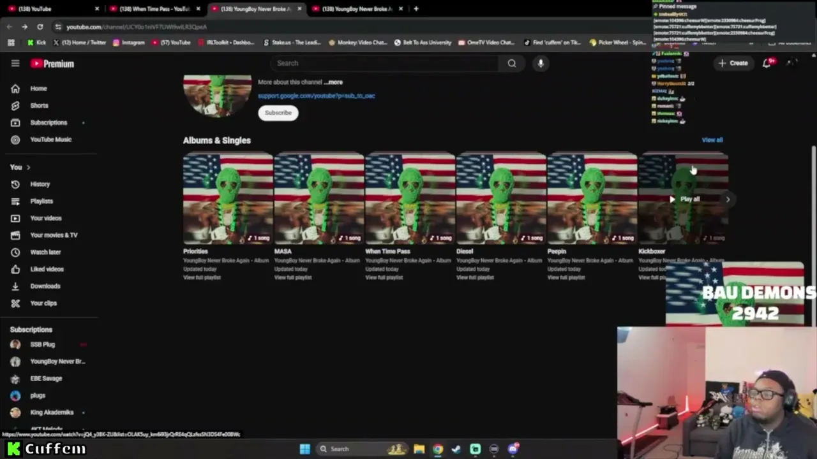The height and width of the screenshot is (459, 817).
Task: Open Discord from the taskbar
Action: coord(513,449)
